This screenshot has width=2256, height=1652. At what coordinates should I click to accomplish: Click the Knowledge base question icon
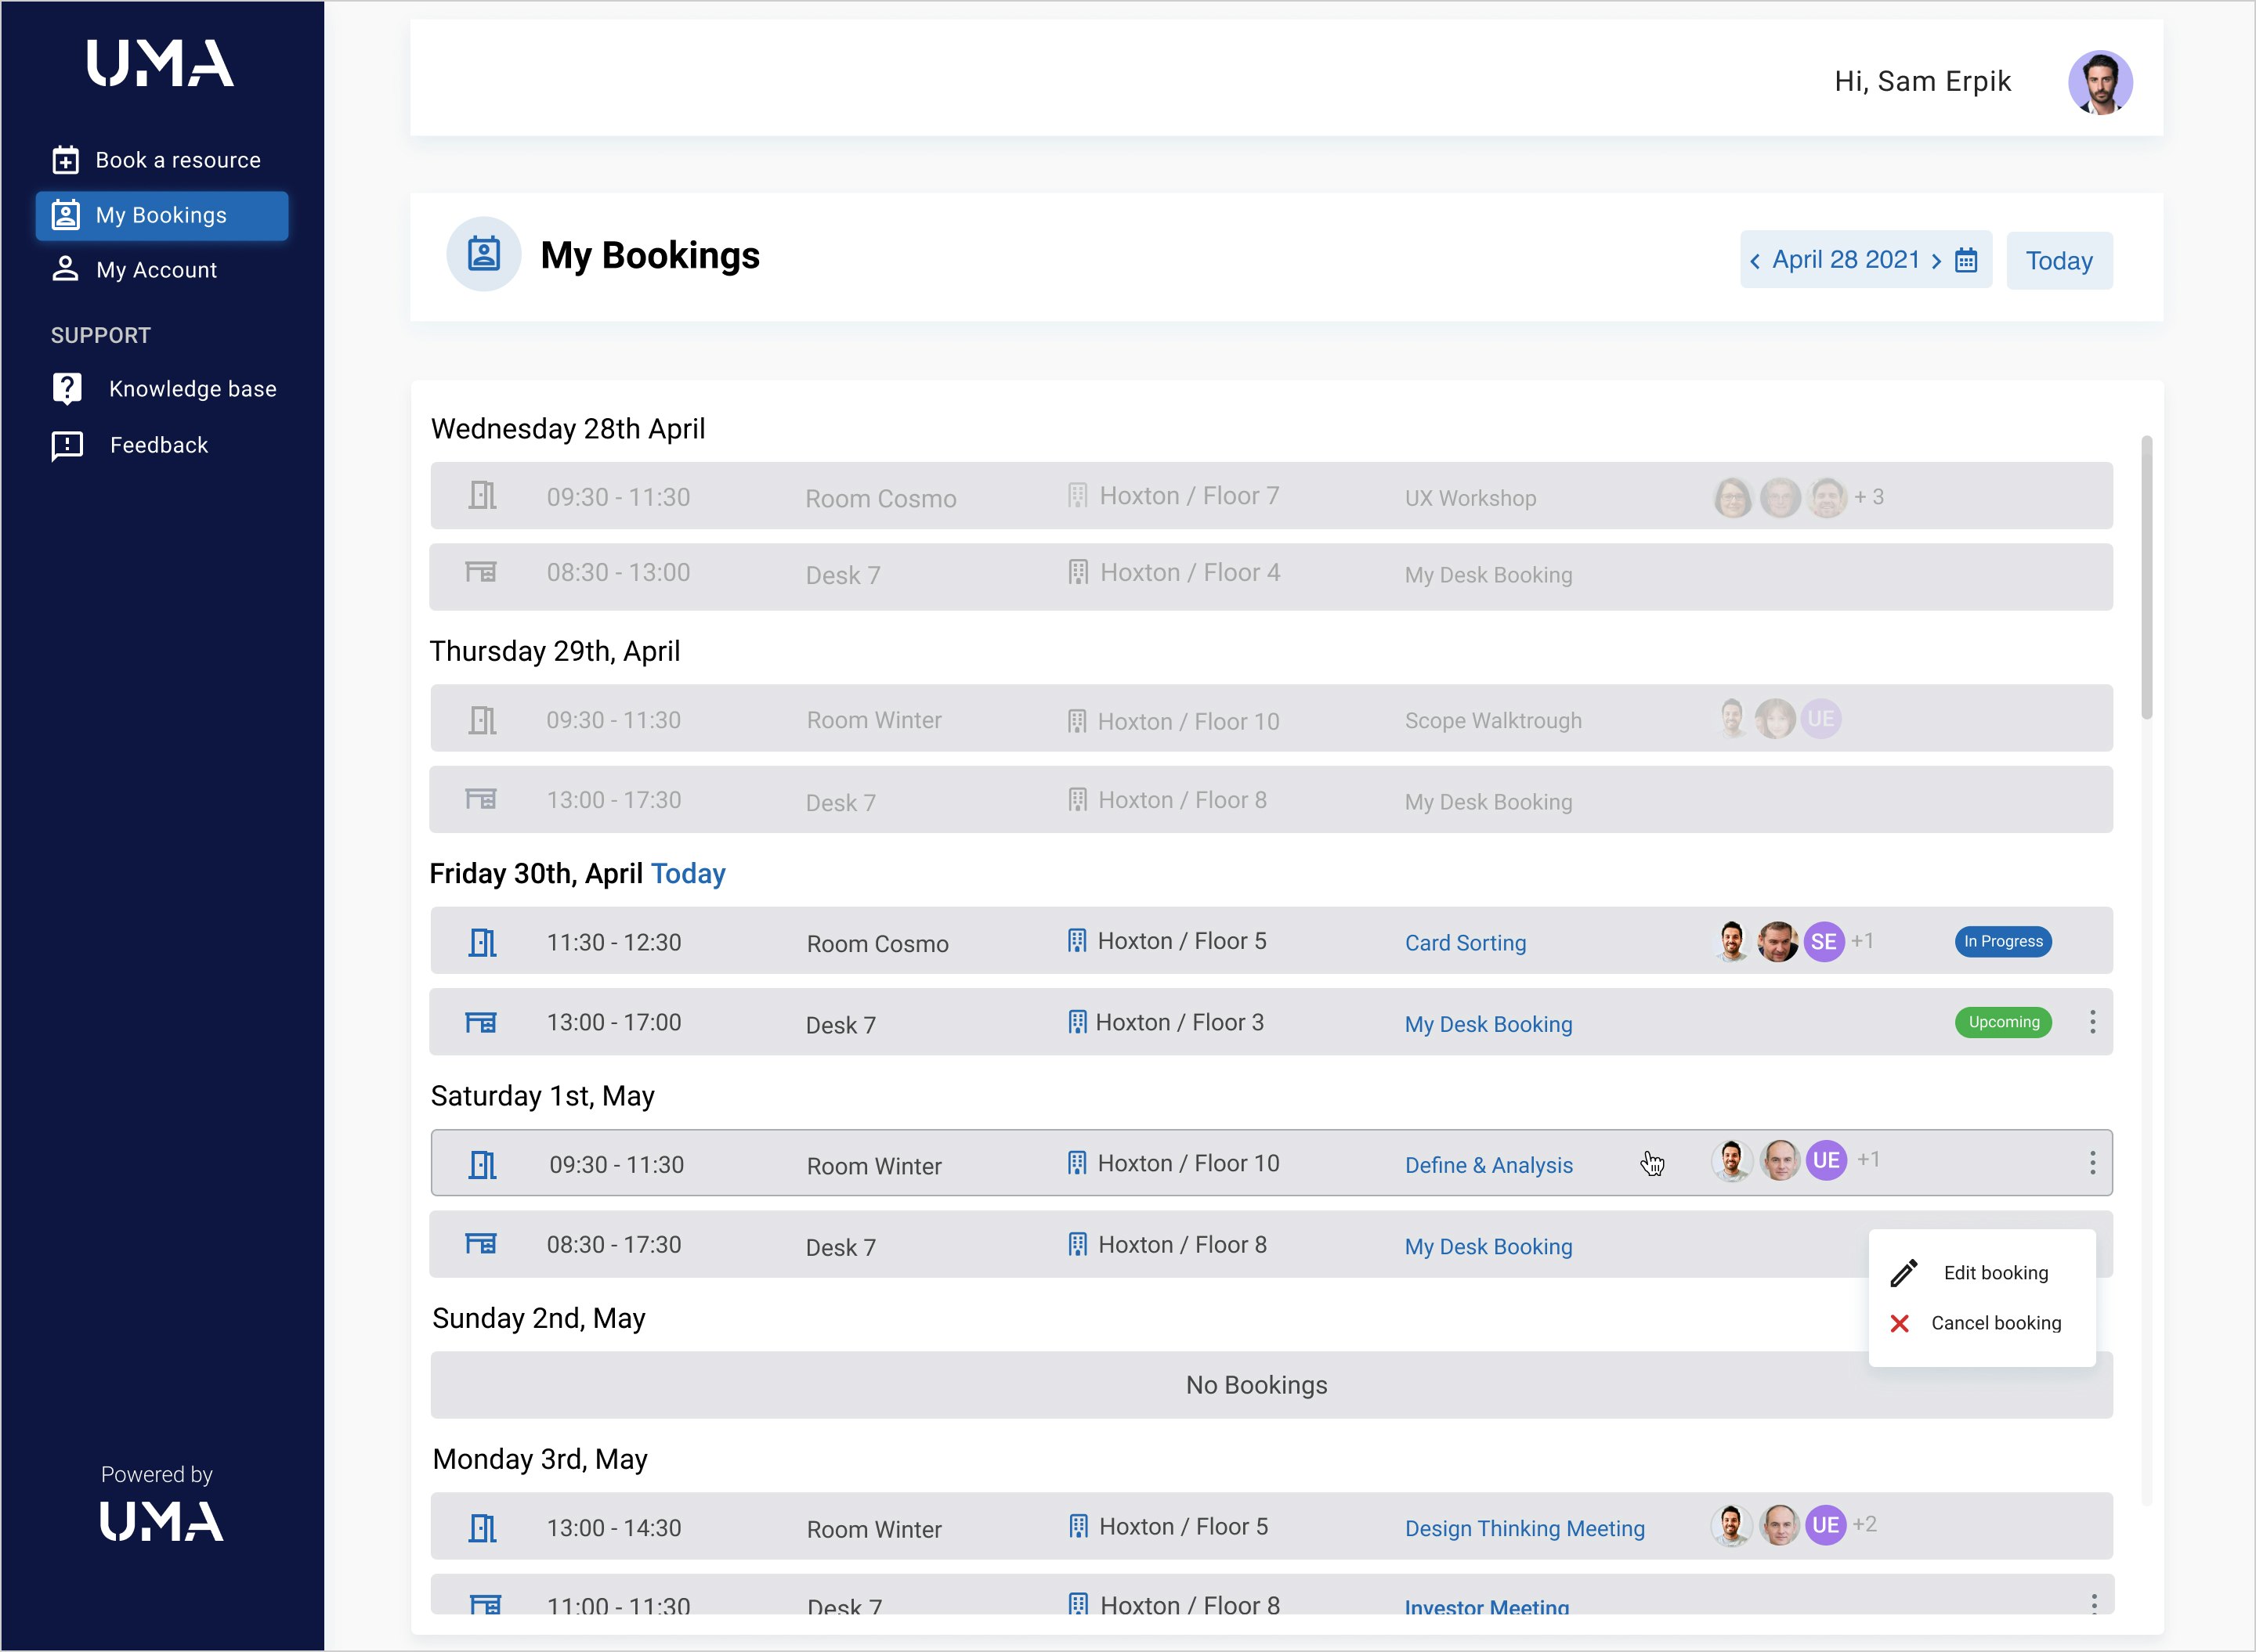coord(67,389)
